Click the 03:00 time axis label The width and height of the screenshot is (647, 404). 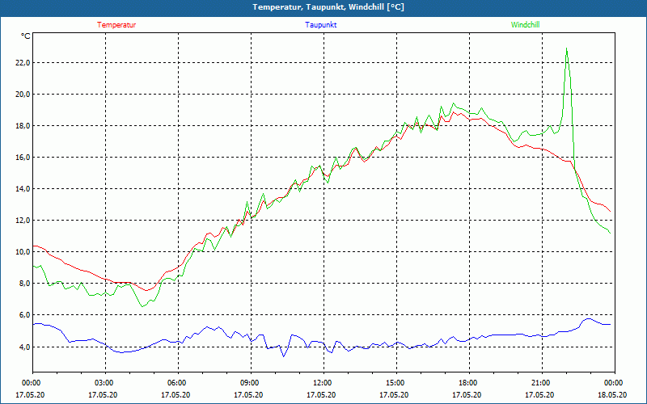[103, 383]
